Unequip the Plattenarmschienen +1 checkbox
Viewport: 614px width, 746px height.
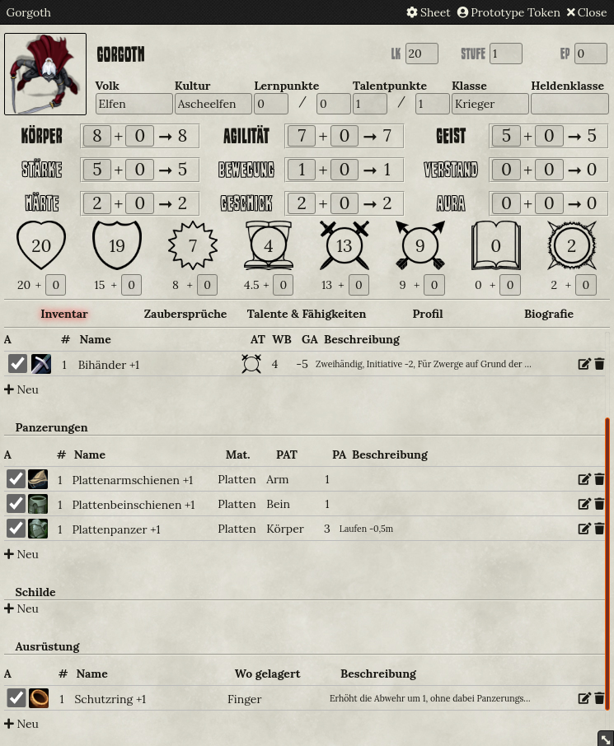(16, 479)
